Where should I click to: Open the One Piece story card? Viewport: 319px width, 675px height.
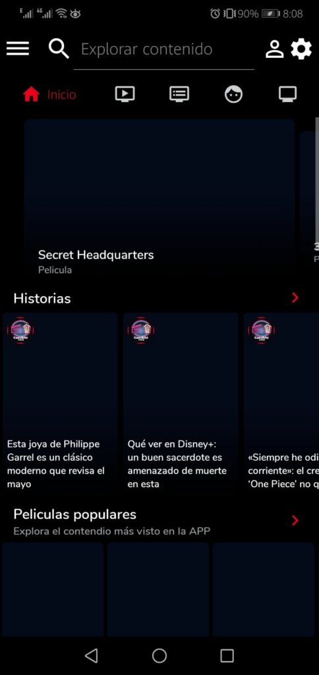(x=281, y=402)
